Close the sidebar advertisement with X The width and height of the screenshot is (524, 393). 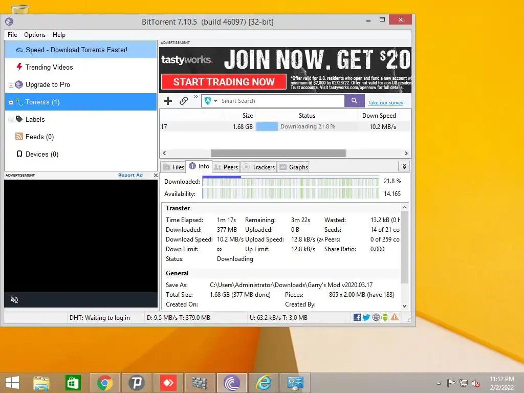156,175
